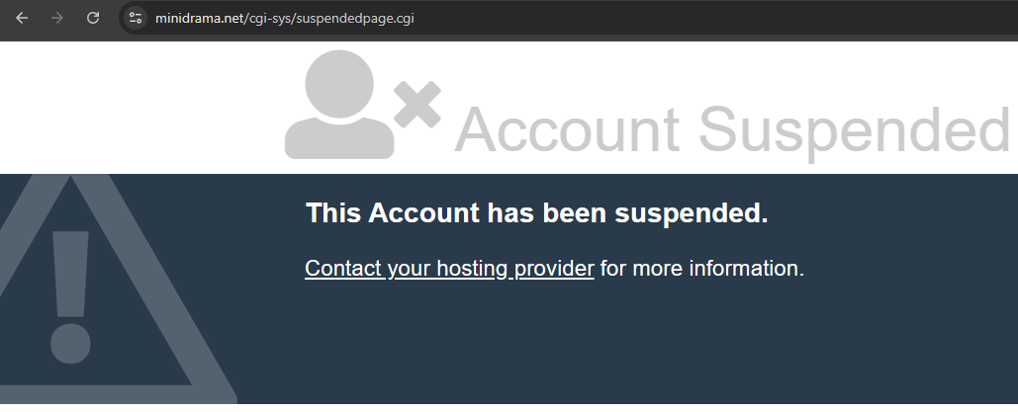Click the grey X mark beside silhouette
Image resolution: width=1018 pixels, height=412 pixels.
(417, 105)
